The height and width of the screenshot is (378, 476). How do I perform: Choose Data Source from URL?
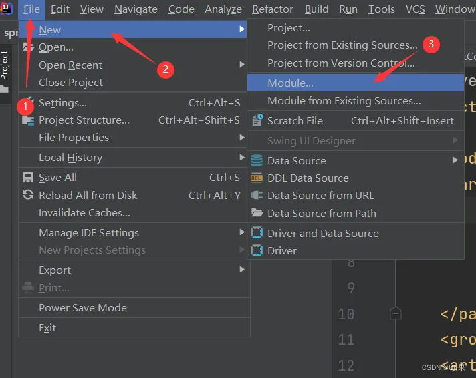point(356,196)
